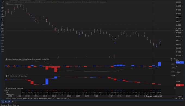Move Open Interest panel up

173,76
